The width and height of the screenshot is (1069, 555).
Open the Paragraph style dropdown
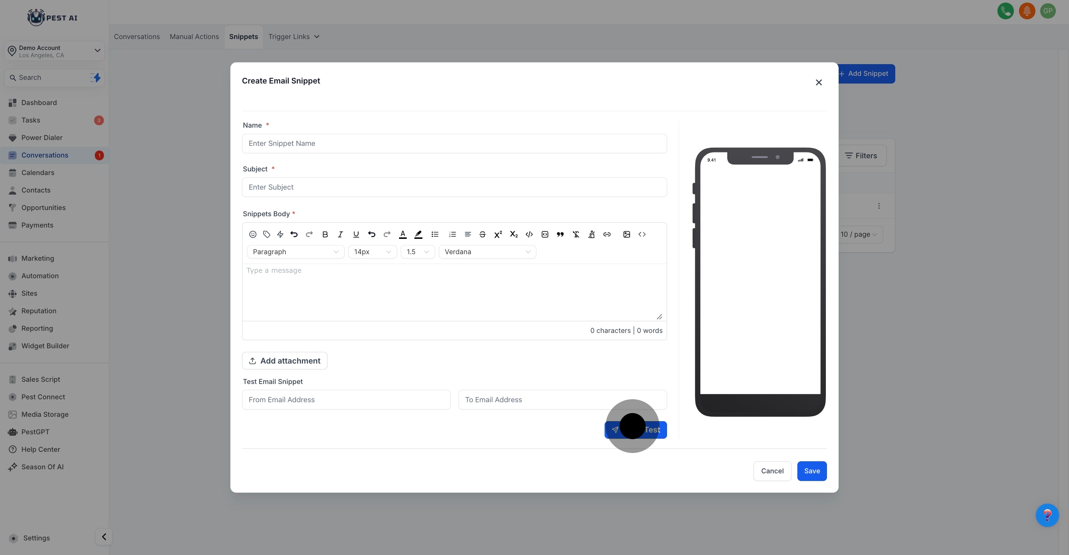(x=295, y=252)
